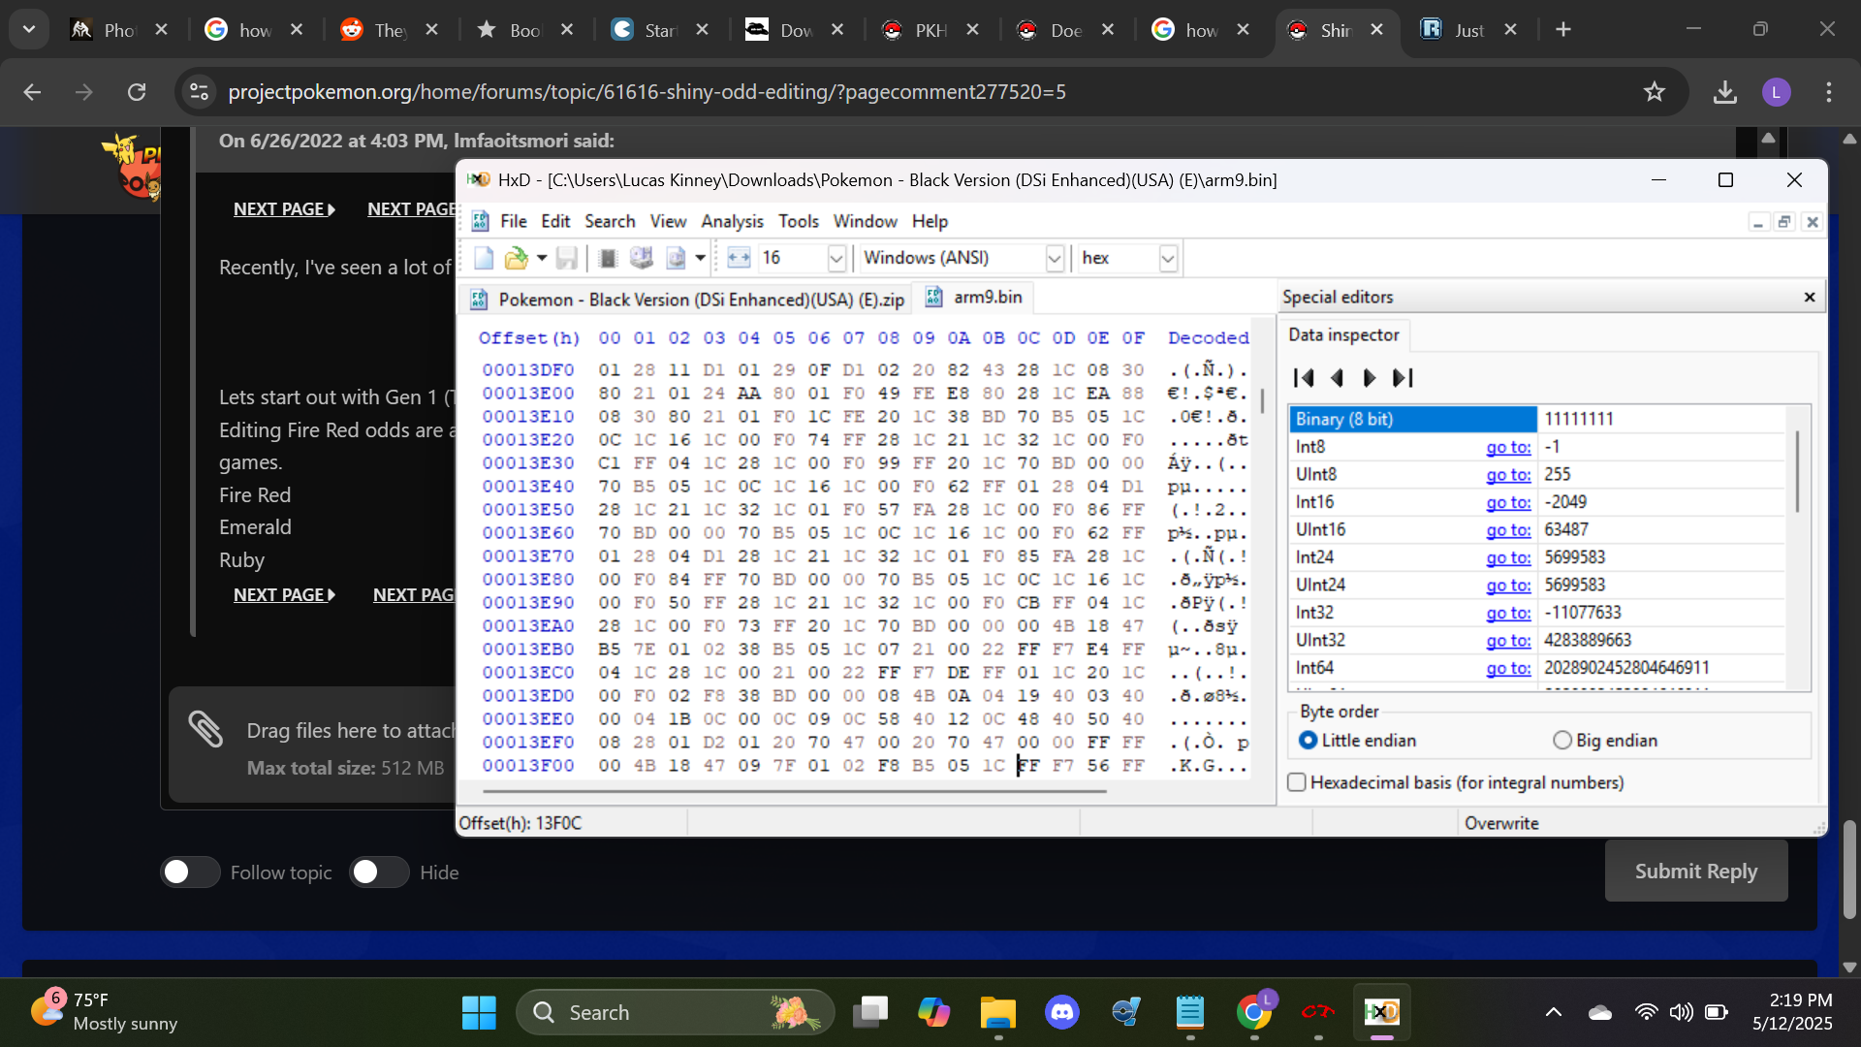This screenshot has width=1861, height=1047.
Task: Open Discord from the taskbar
Action: [x=1062, y=1013]
